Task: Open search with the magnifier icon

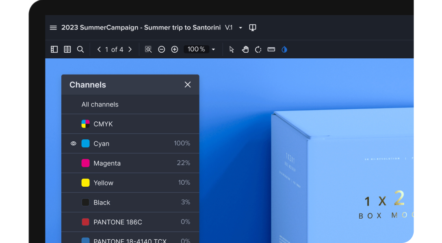Action: coord(80,49)
